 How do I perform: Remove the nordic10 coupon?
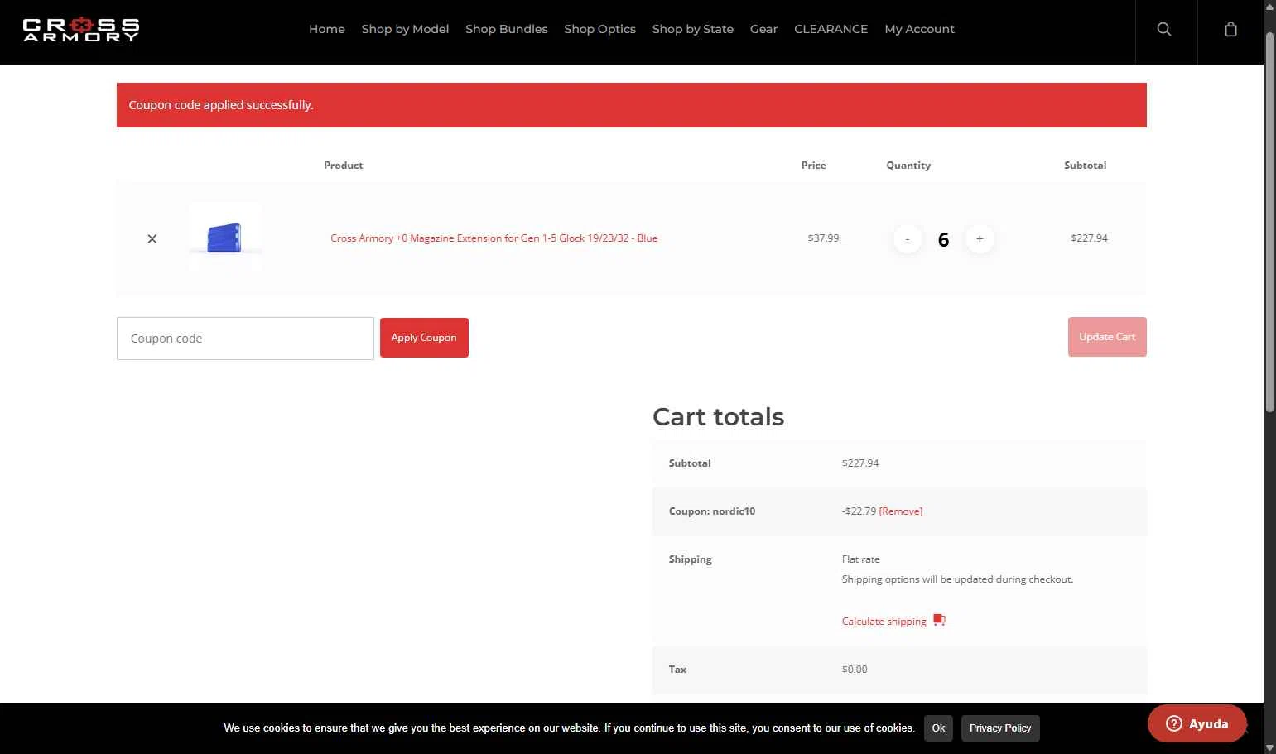900,511
